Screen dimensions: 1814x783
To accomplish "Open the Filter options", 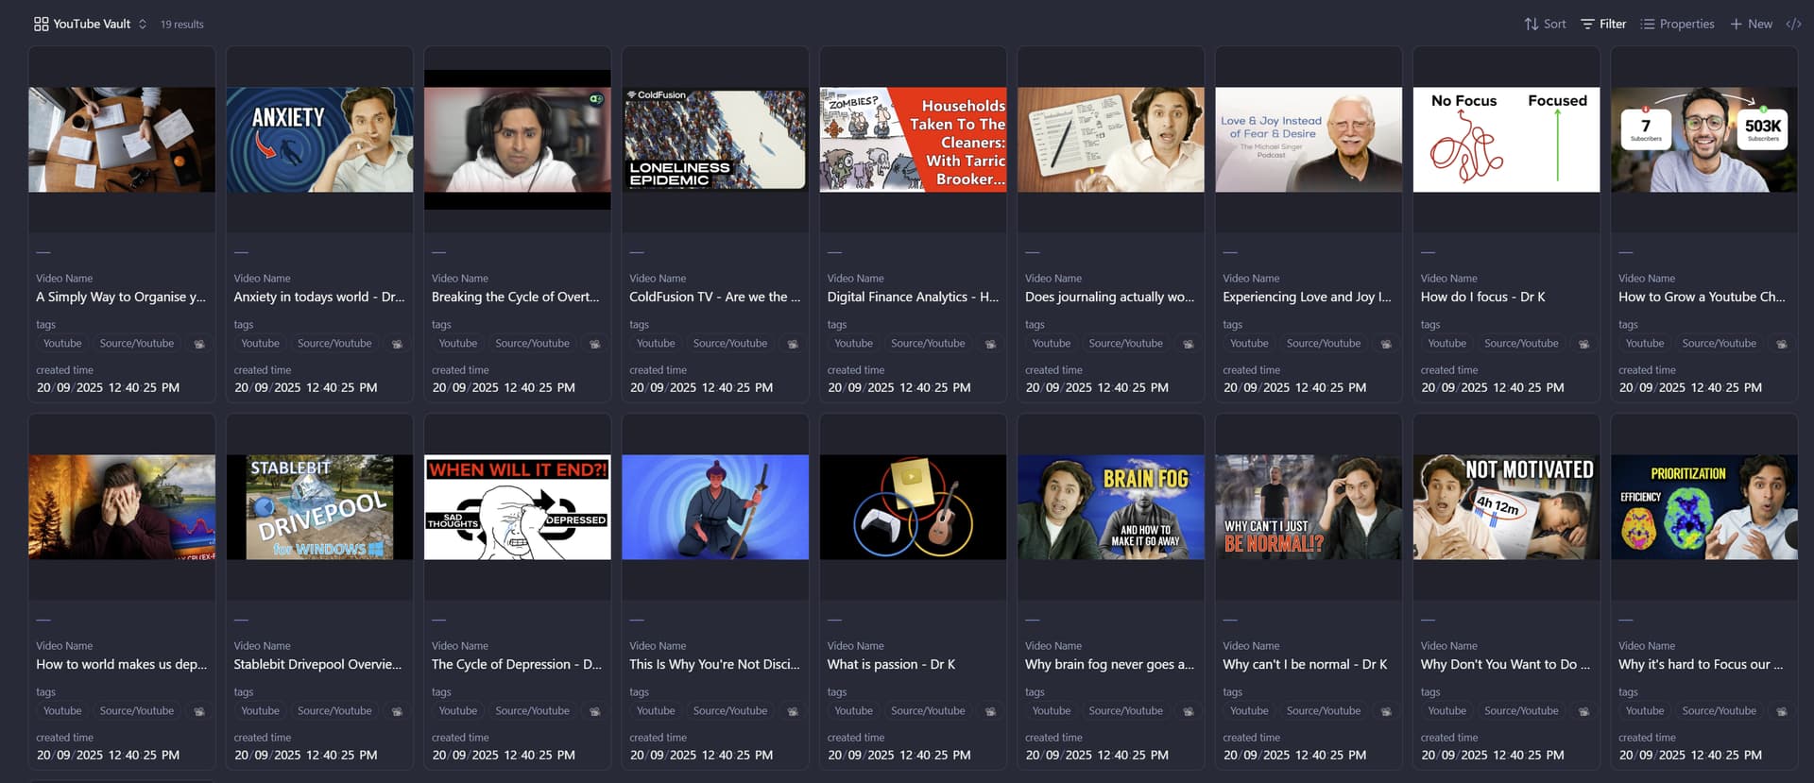I will tap(1603, 24).
